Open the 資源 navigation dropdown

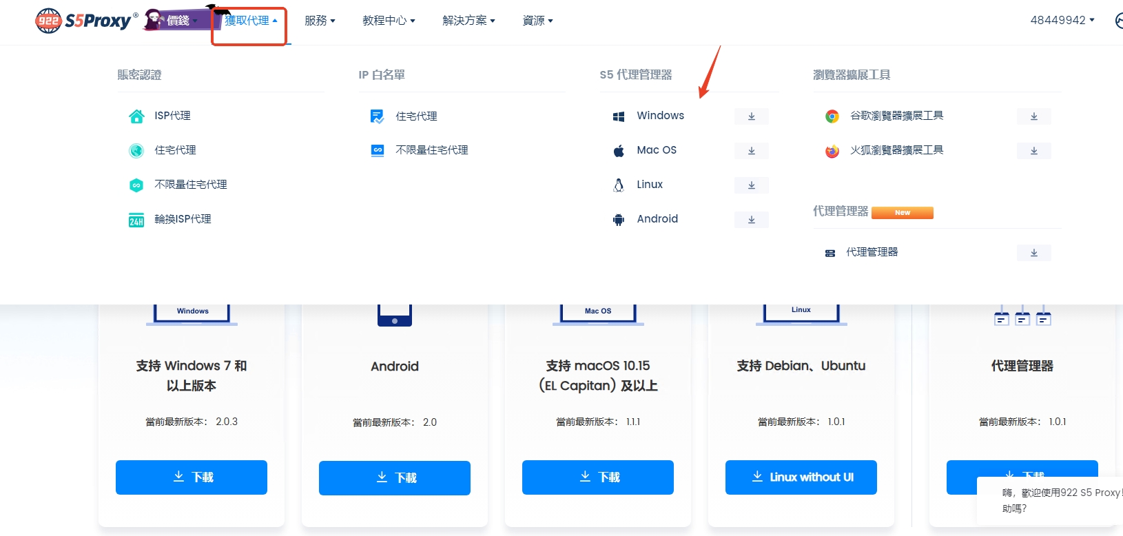tap(537, 21)
